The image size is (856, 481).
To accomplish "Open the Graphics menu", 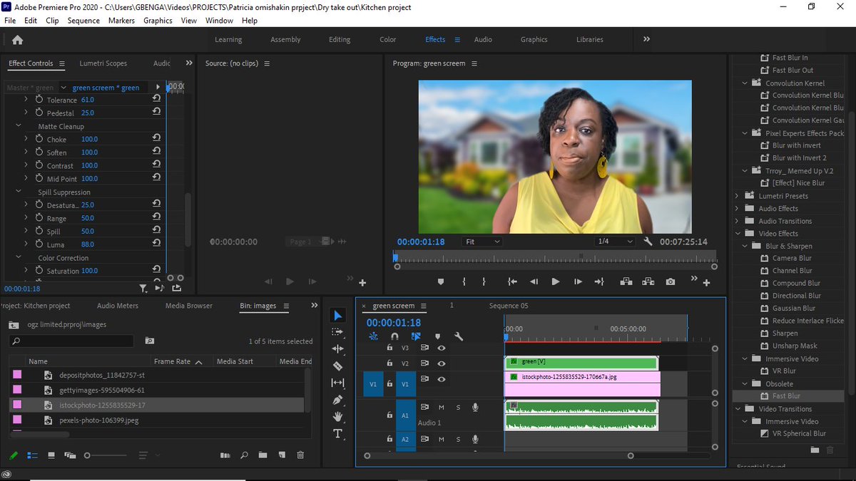I will tap(158, 21).
